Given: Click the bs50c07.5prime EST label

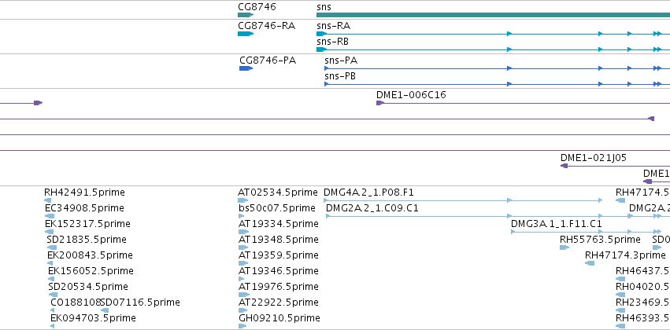Looking at the screenshot, I should tap(277, 208).
